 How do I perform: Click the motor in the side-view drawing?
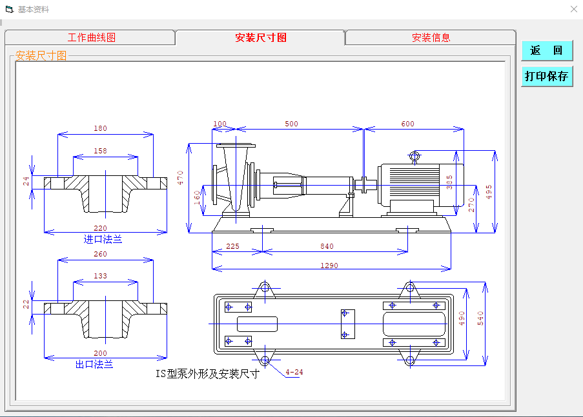coord(420,184)
